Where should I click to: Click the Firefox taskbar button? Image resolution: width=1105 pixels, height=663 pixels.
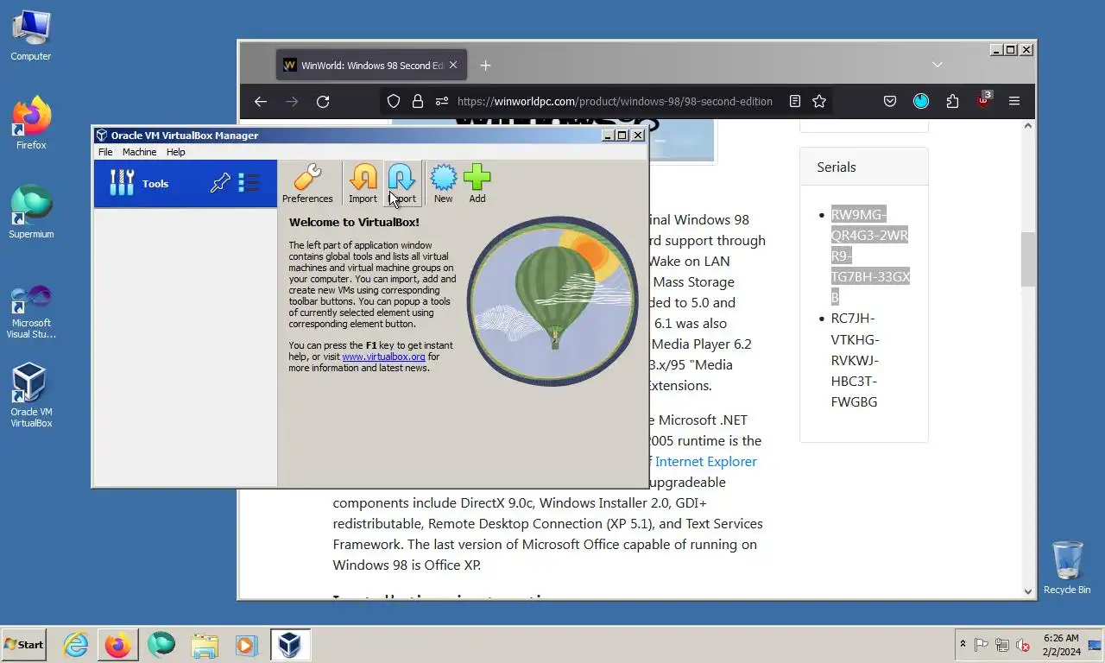click(118, 645)
